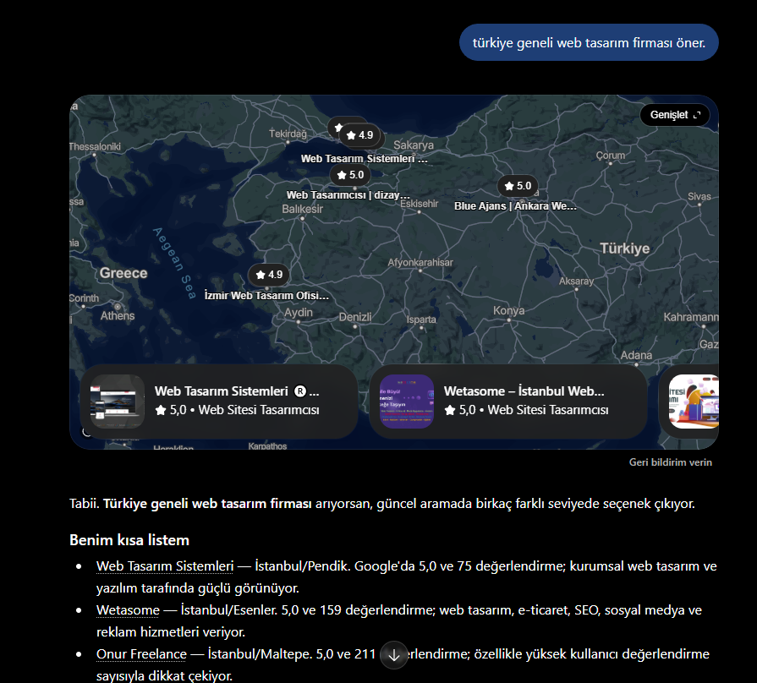The height and width of the screenshot is (683, 757).
Task: Expand the map with the Genişlet button
Action: (x=674, y=115)
